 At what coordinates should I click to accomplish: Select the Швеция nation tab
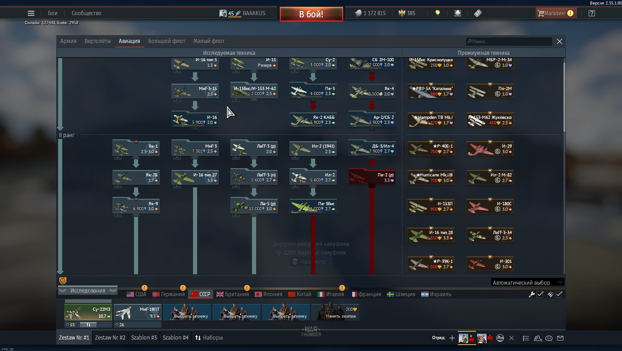coord(401,294)
